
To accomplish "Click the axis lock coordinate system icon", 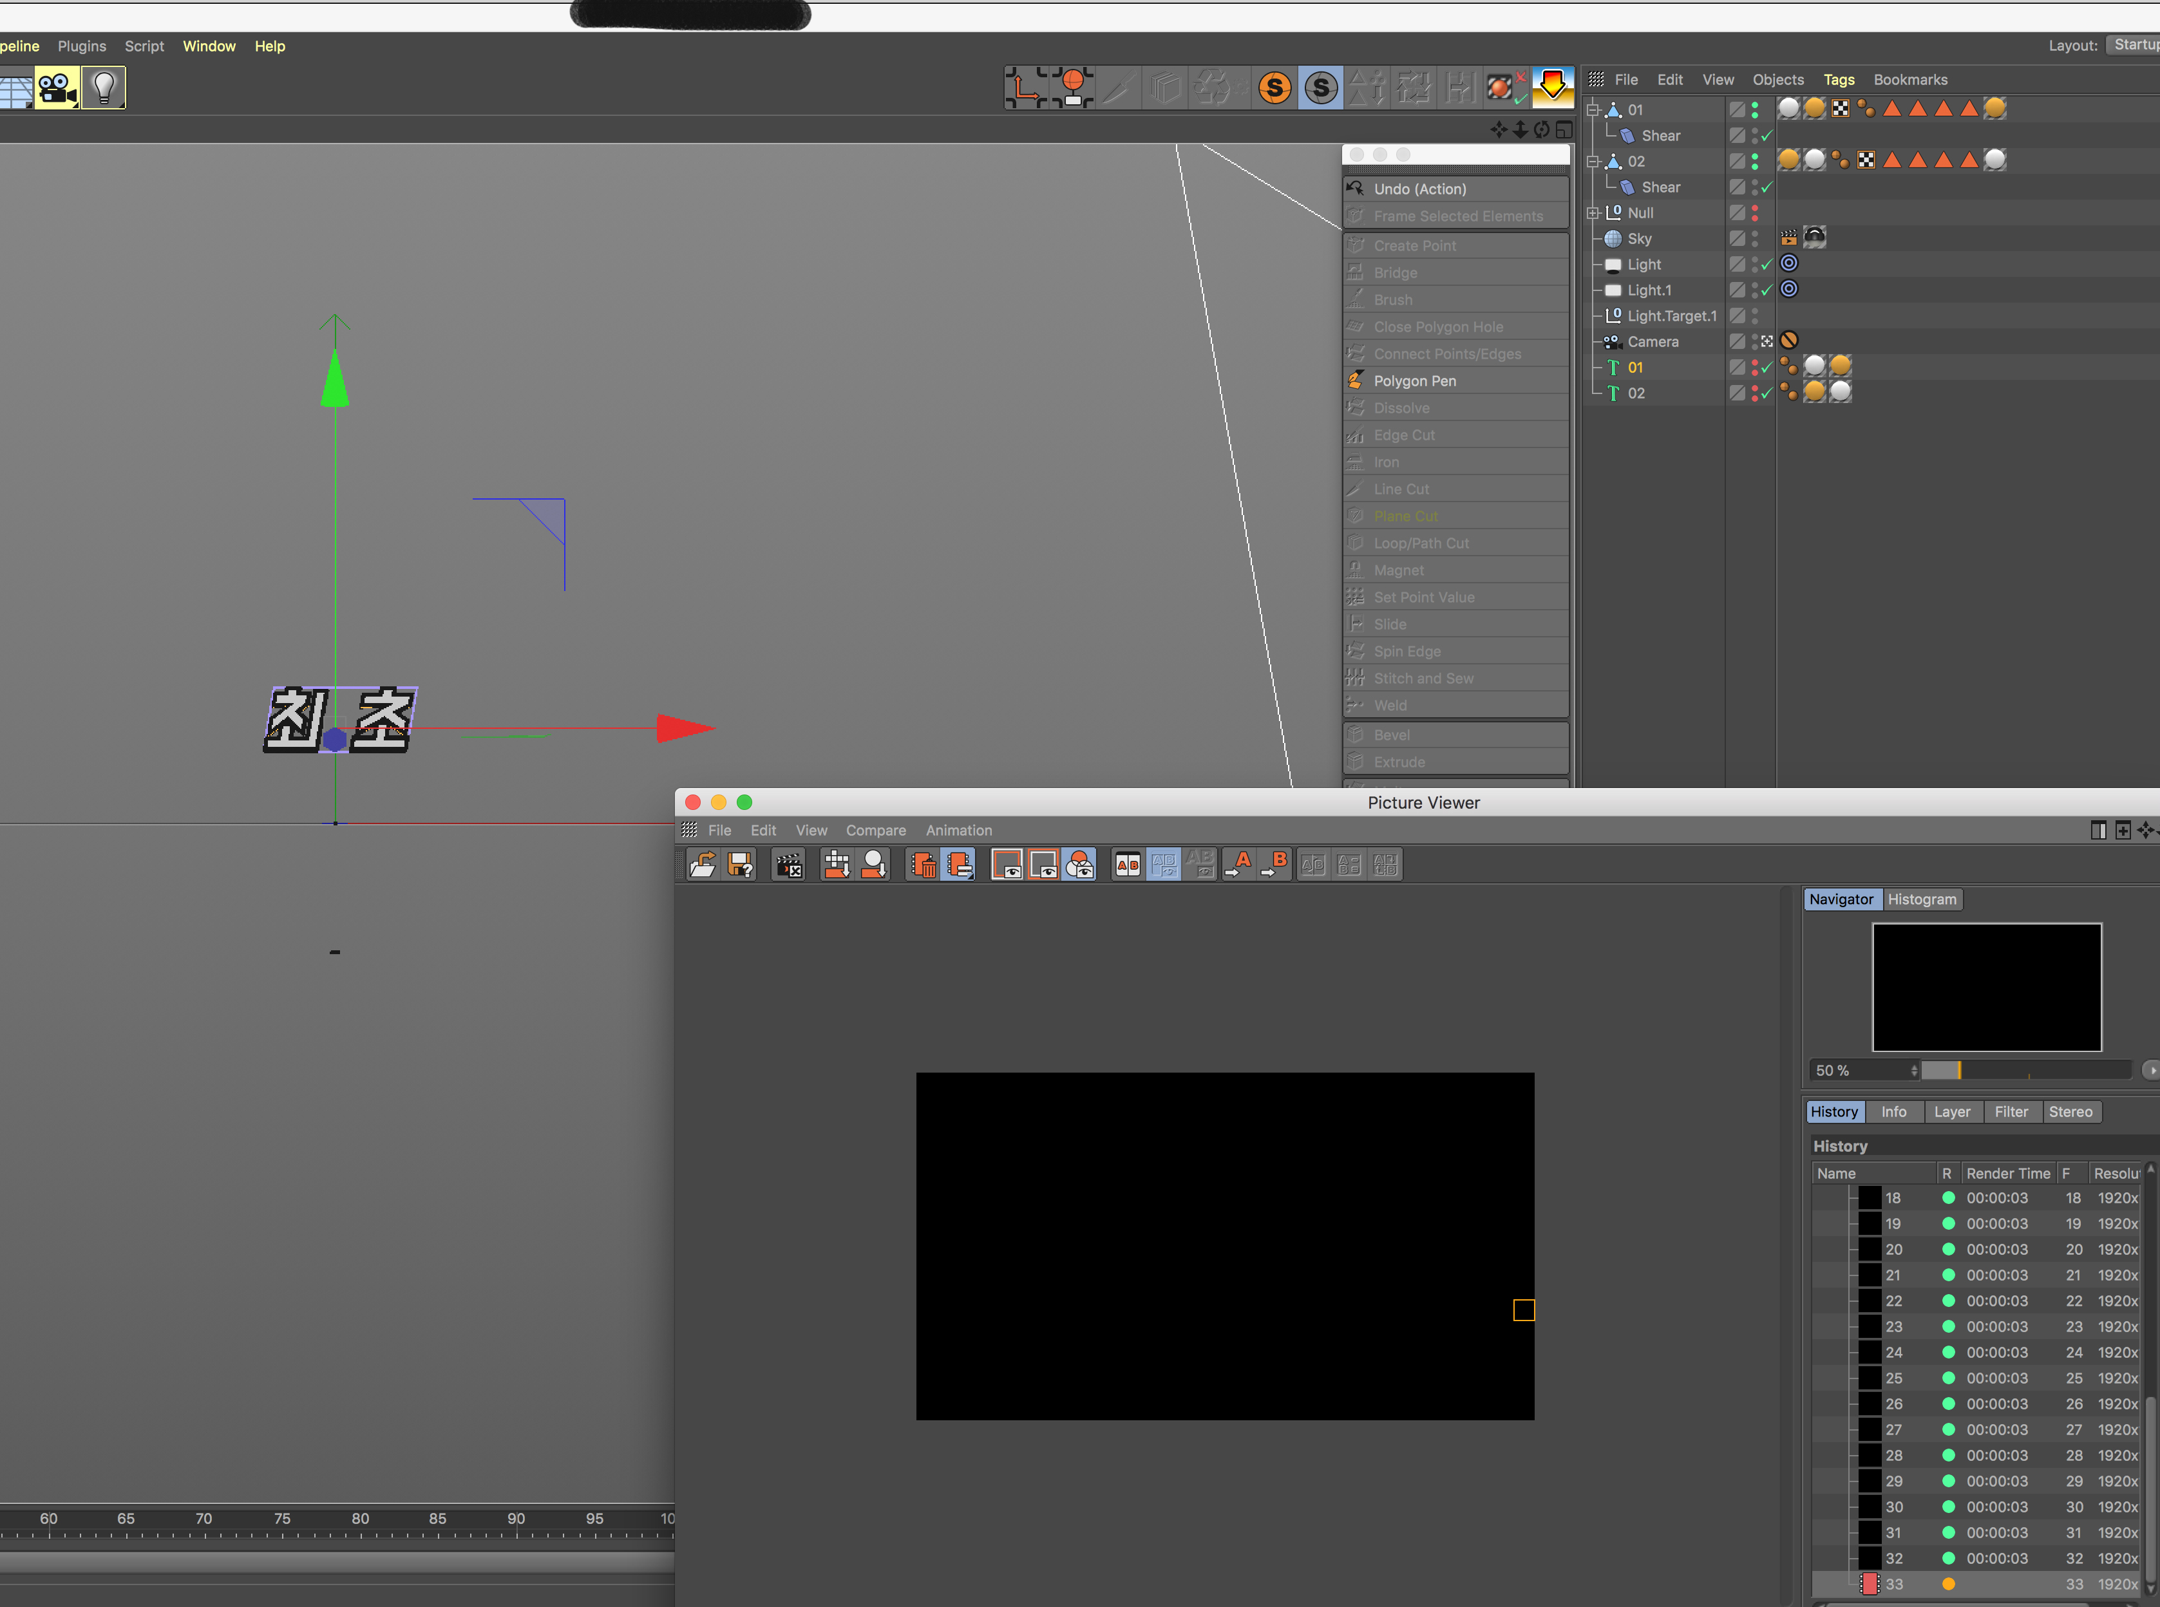I will click(1025, 88).
